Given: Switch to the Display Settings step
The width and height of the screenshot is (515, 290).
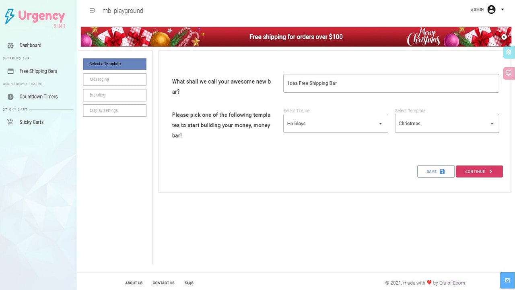Looking at the screenshot, I should [115, 110].
